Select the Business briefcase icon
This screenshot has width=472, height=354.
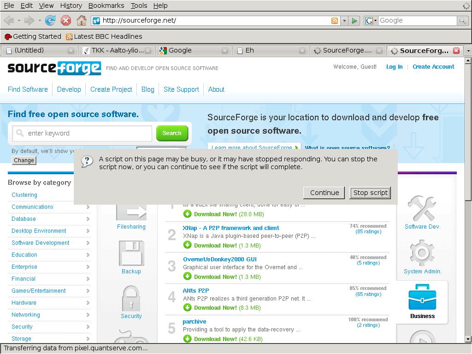coord(422,297)
